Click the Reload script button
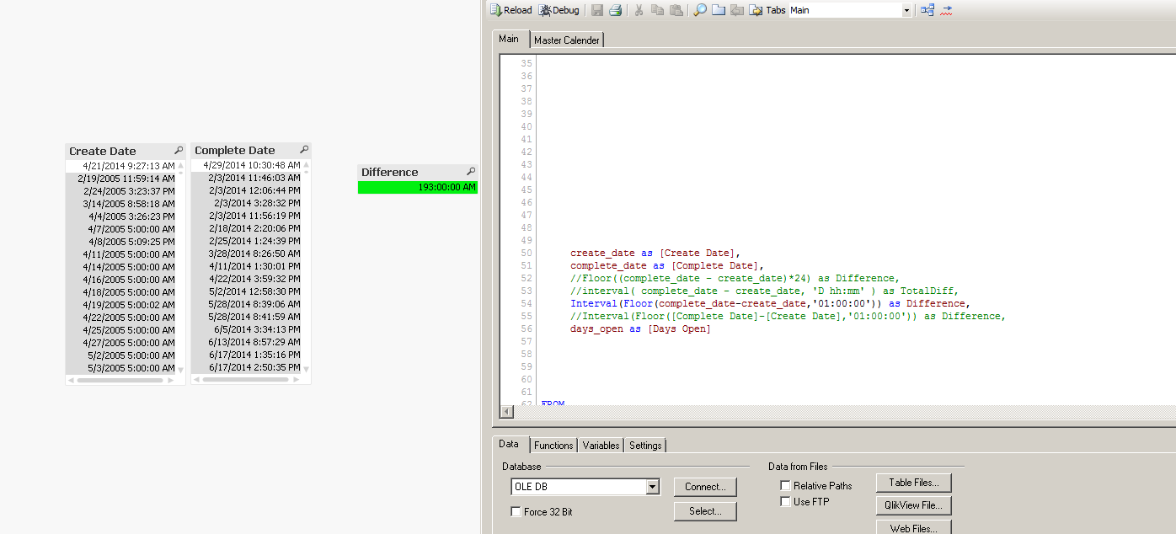This screenshot has width=1176, height=534. click(x=510, y=10)
